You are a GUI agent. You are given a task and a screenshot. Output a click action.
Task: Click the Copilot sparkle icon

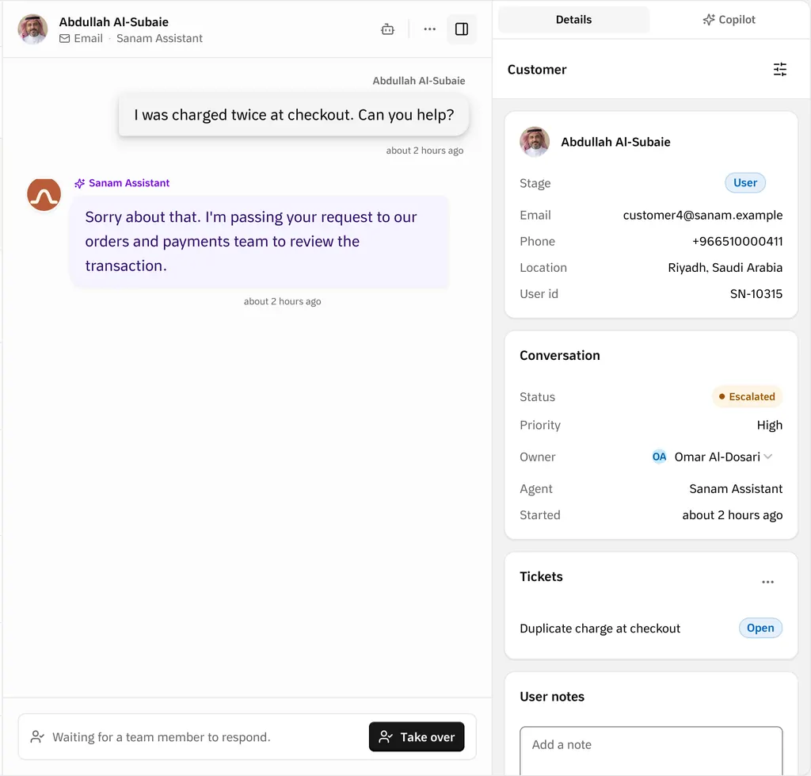(x=709, y=20)
